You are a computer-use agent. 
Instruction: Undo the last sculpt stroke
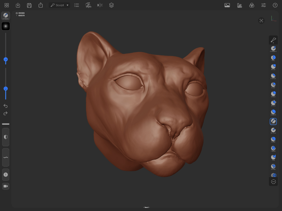click(x=6, y=106)
